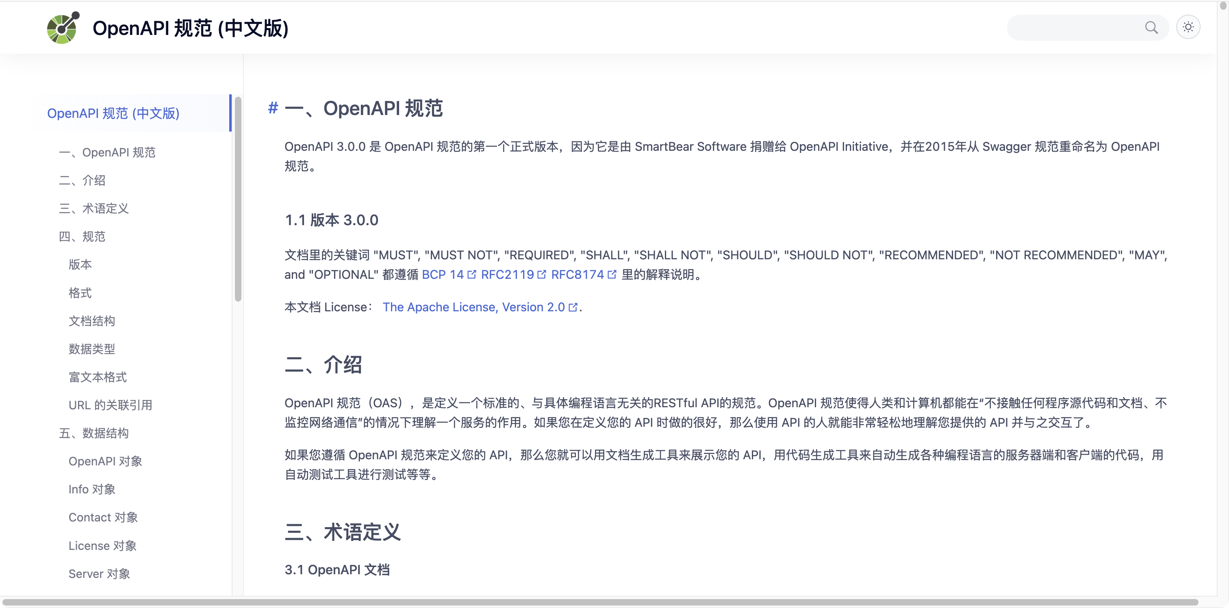Click external link icon beside BCP 14

[x=472, y=274]
